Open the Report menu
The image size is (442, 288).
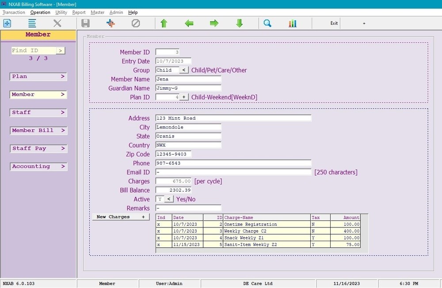[x=79, y=12]
